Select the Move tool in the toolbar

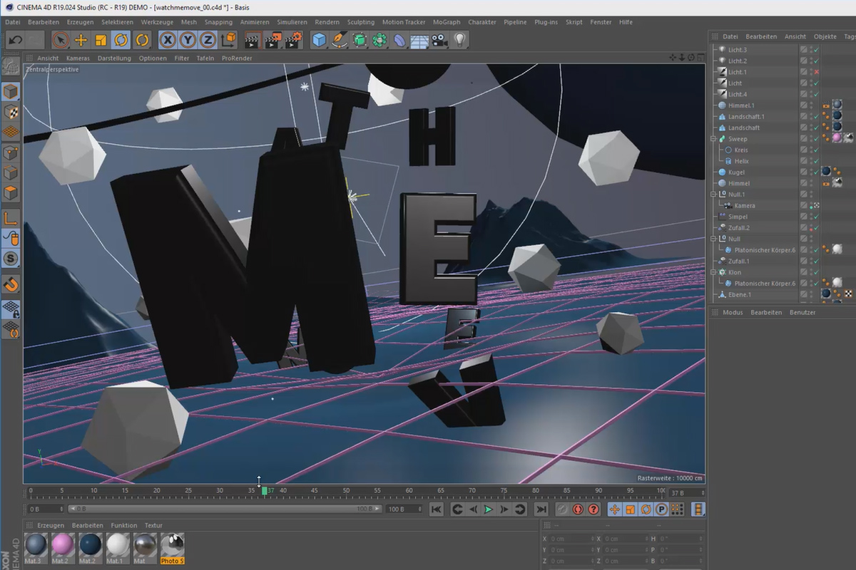pos(81,40)
